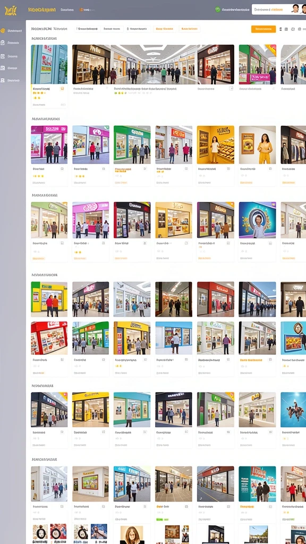Click the solid orange action button

tap(263, 29)
